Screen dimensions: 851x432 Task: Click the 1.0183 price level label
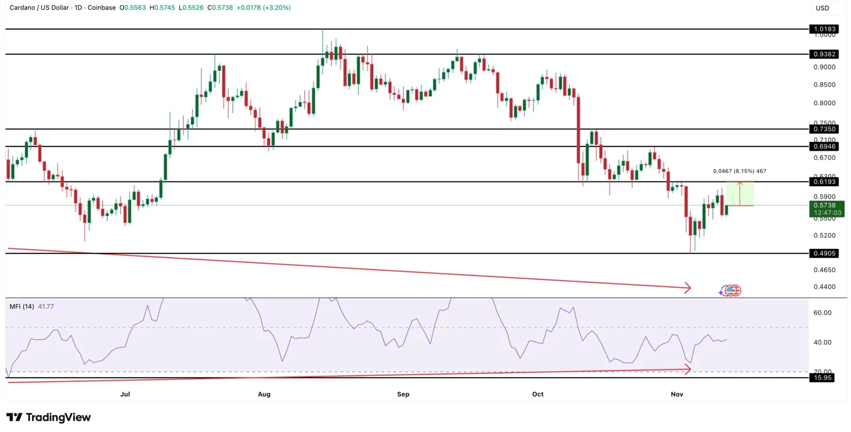[824, 29]
